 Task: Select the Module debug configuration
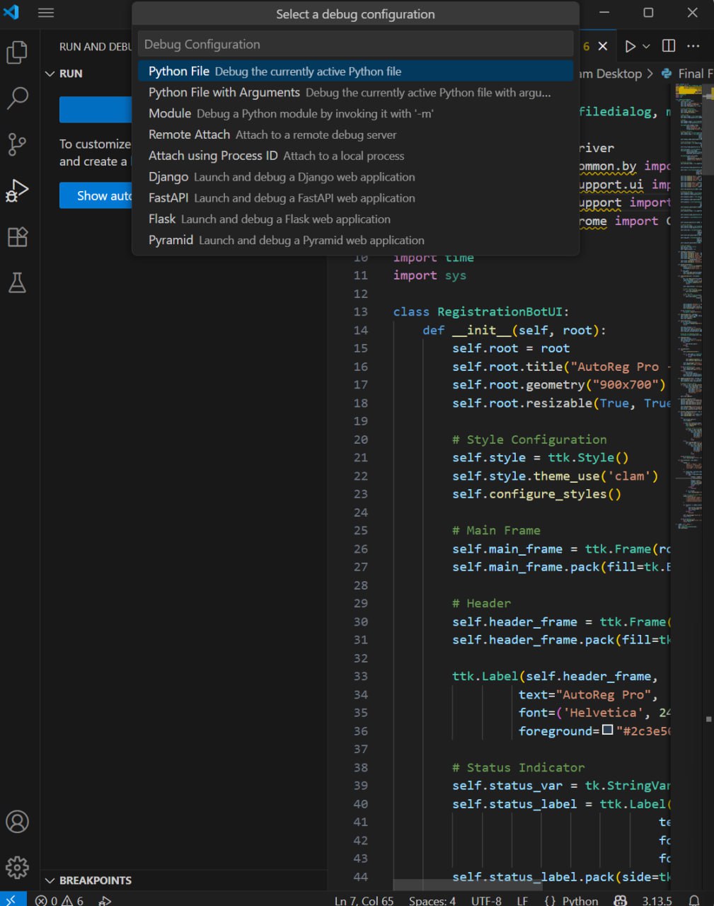(x=355, y=113)
